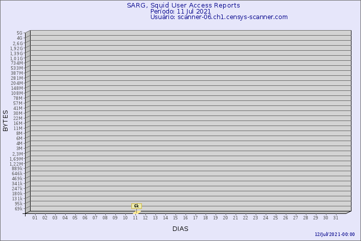Click day '20' on the x-axis
The image size is (361, 241).
[x=226, y=218]
